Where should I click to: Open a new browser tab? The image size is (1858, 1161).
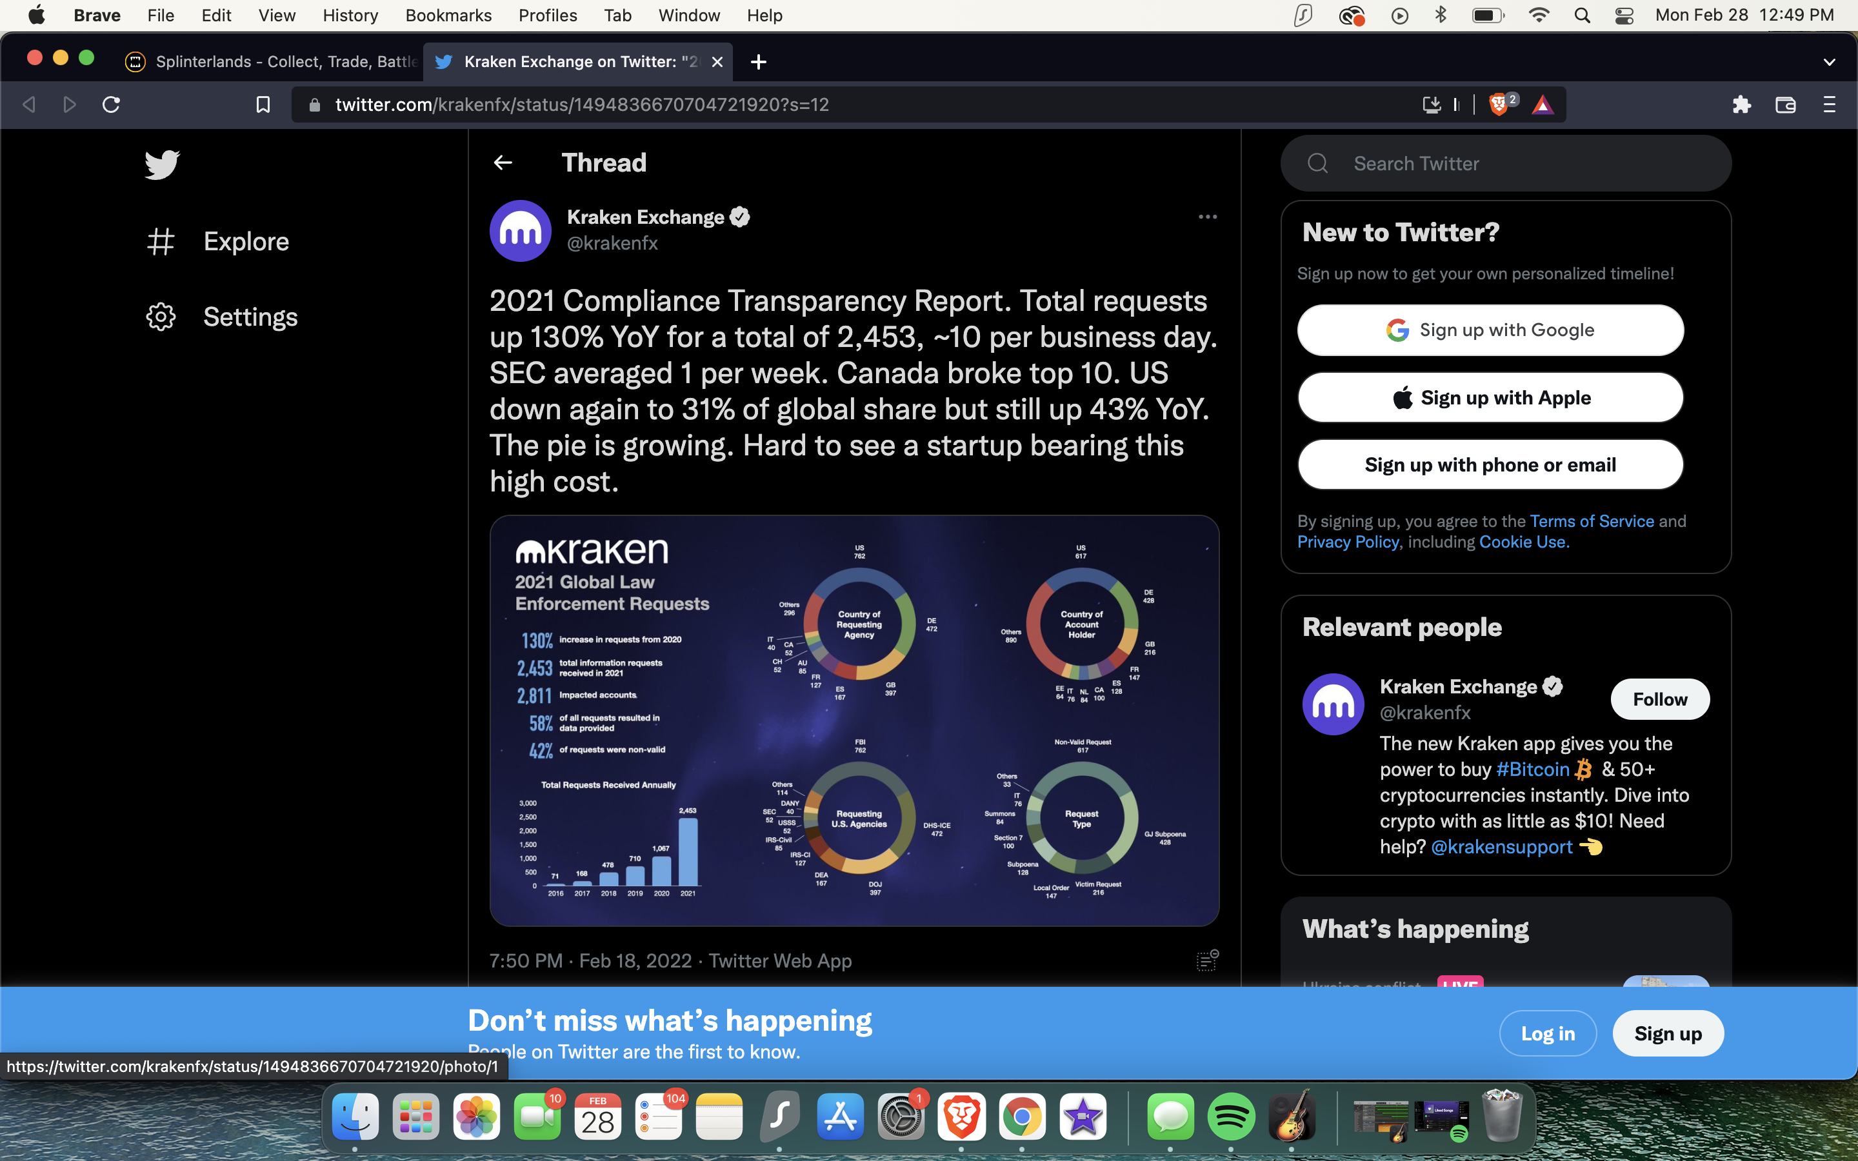click(759, 61)
